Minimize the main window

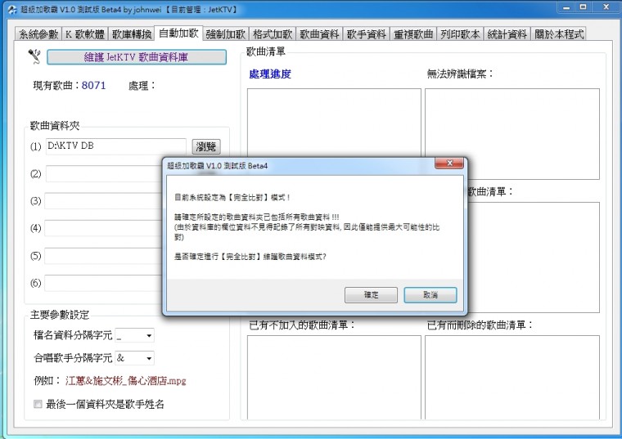point(566,7)
